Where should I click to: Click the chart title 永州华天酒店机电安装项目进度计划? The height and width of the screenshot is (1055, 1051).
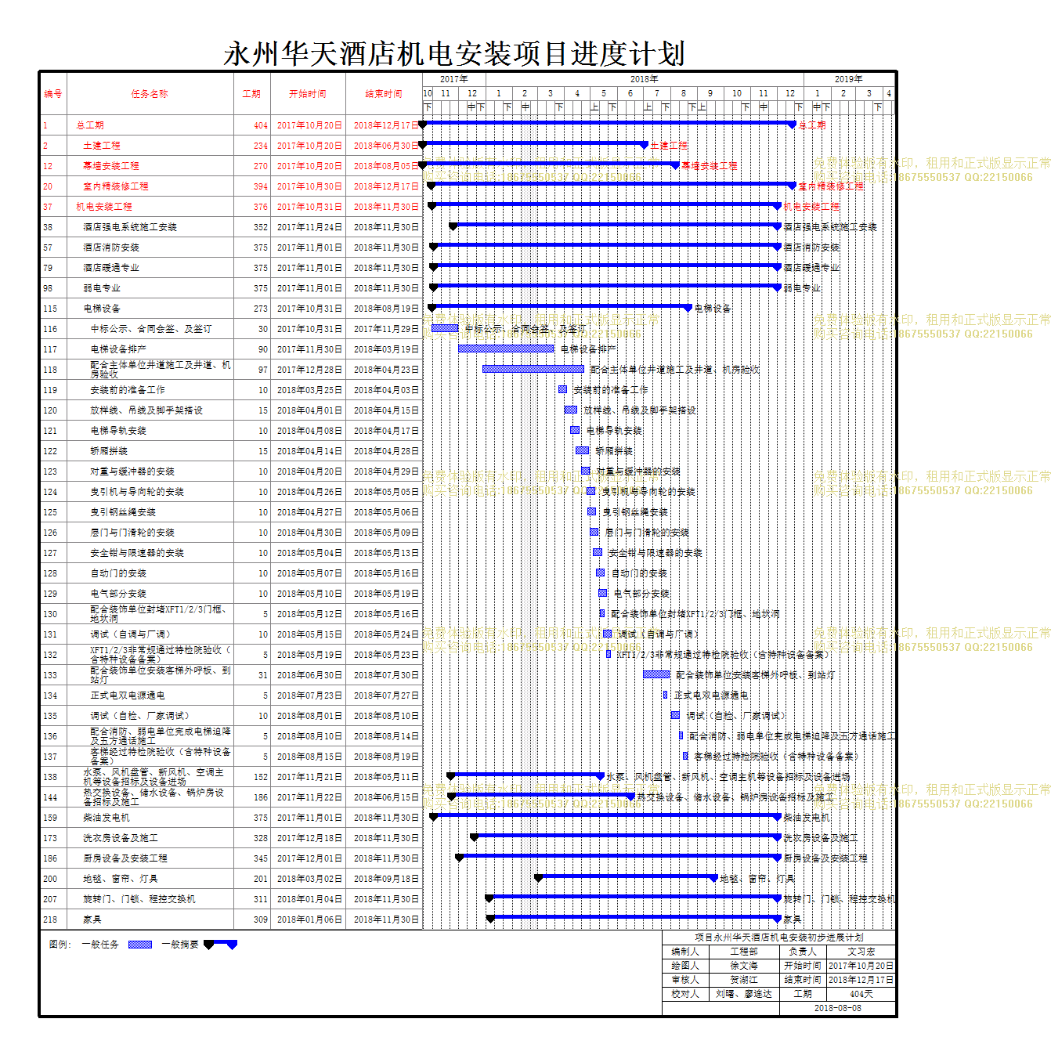454,54
